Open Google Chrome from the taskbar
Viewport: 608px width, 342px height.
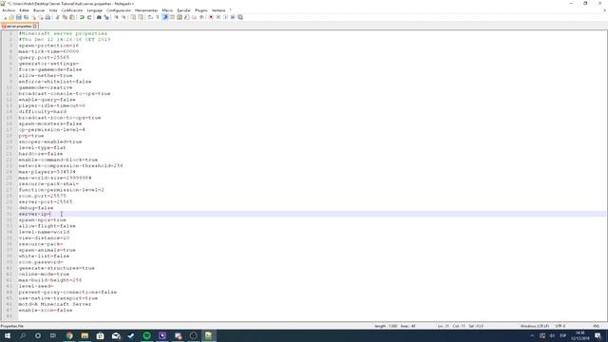coord(69,335)
